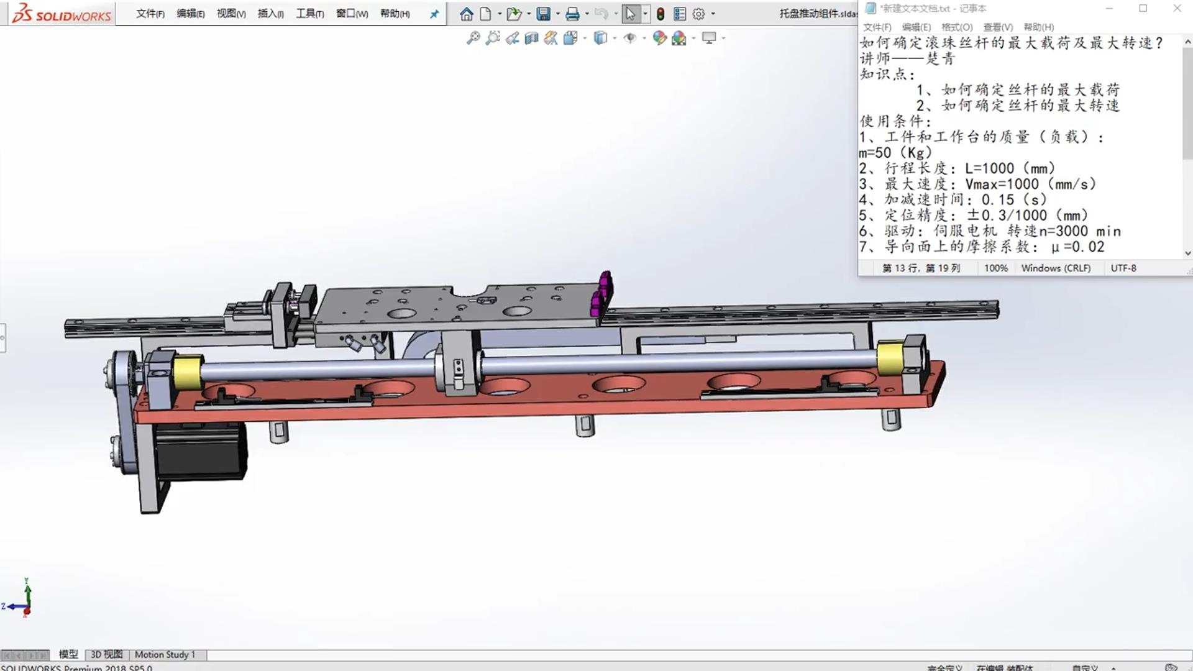Expand the Options gear dropdown arrow
Viewport: 1193px width, 671px height.
pos(713,14)
